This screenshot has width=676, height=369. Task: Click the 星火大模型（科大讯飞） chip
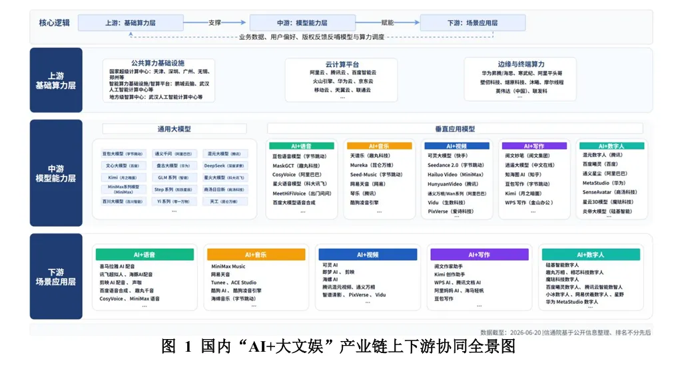(x=224, y=178)
